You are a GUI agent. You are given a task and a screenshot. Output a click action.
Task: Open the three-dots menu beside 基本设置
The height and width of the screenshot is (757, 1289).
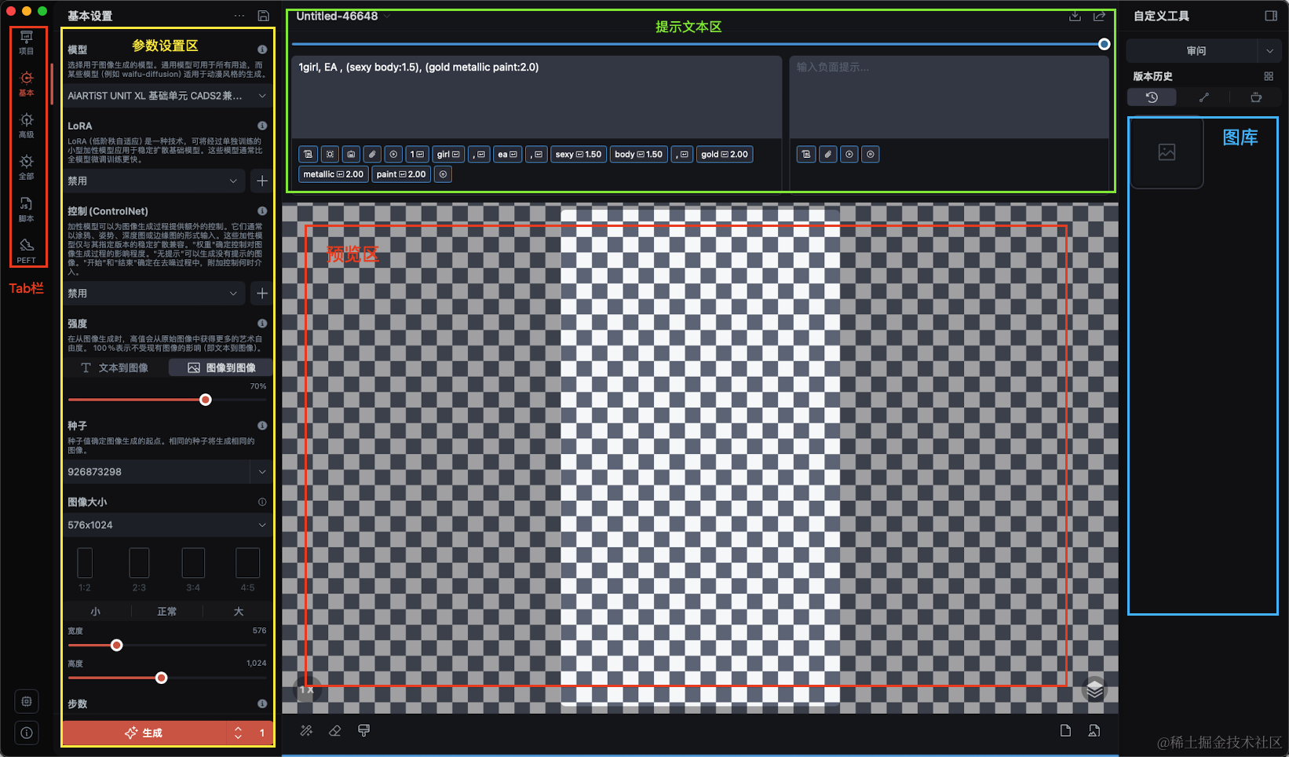(239, 16)
